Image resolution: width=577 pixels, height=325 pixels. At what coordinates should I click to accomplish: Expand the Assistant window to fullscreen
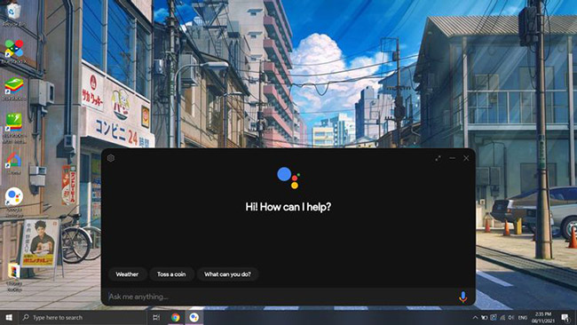coord(438,158)
